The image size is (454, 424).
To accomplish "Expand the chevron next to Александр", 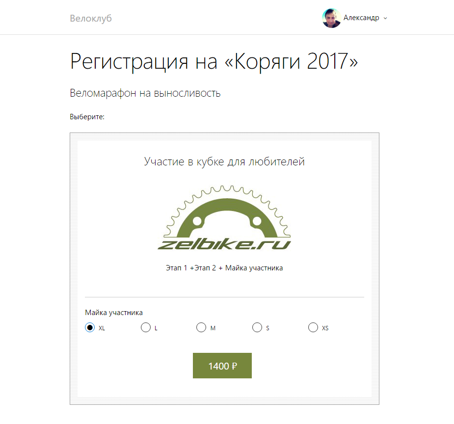I will (385, 18).
